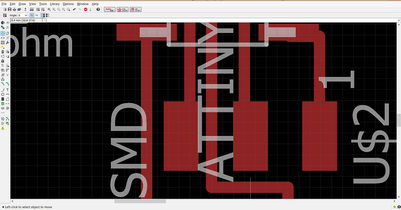Click the Zoom out magnifier
Image resolution: width=401 pixels, height=210 pixels.
click(59, 9)
